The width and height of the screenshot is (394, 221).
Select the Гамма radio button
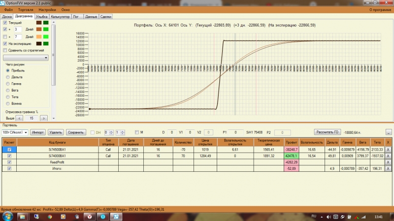point(8,84)
